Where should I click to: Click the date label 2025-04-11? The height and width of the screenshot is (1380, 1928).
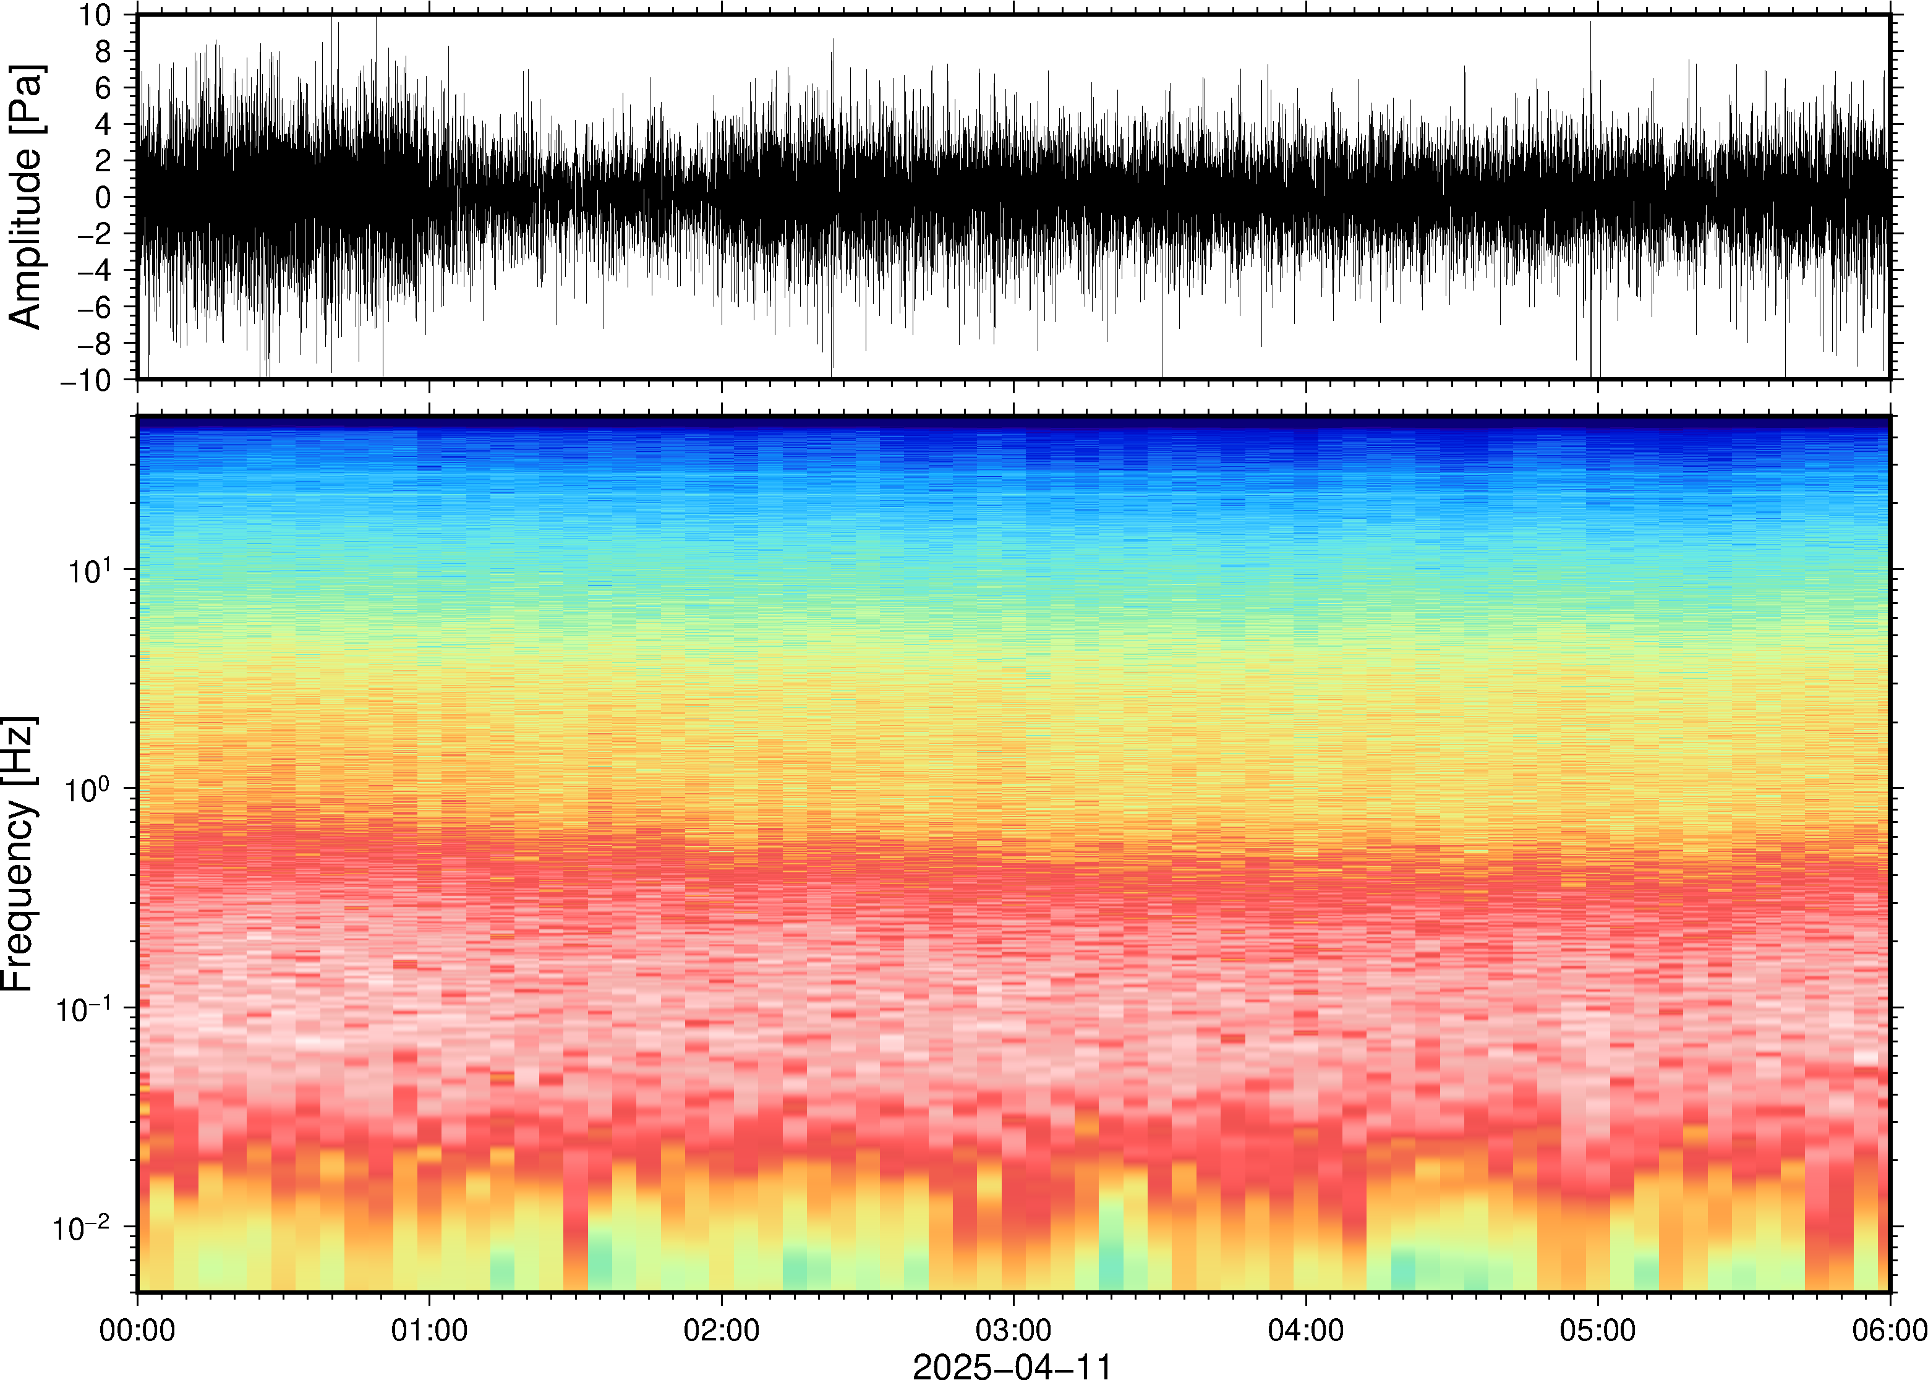1012,1366
